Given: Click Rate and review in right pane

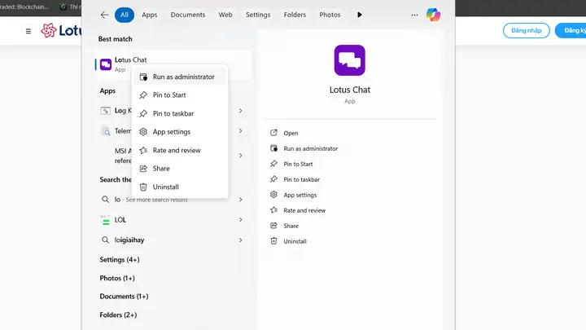Looking at the screenshot, I should click(x=298, y=210).
